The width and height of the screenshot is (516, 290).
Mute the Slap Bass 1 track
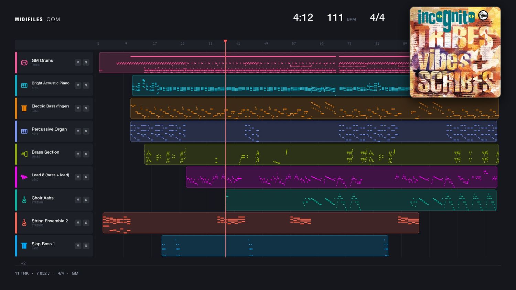tap(78, 246)
